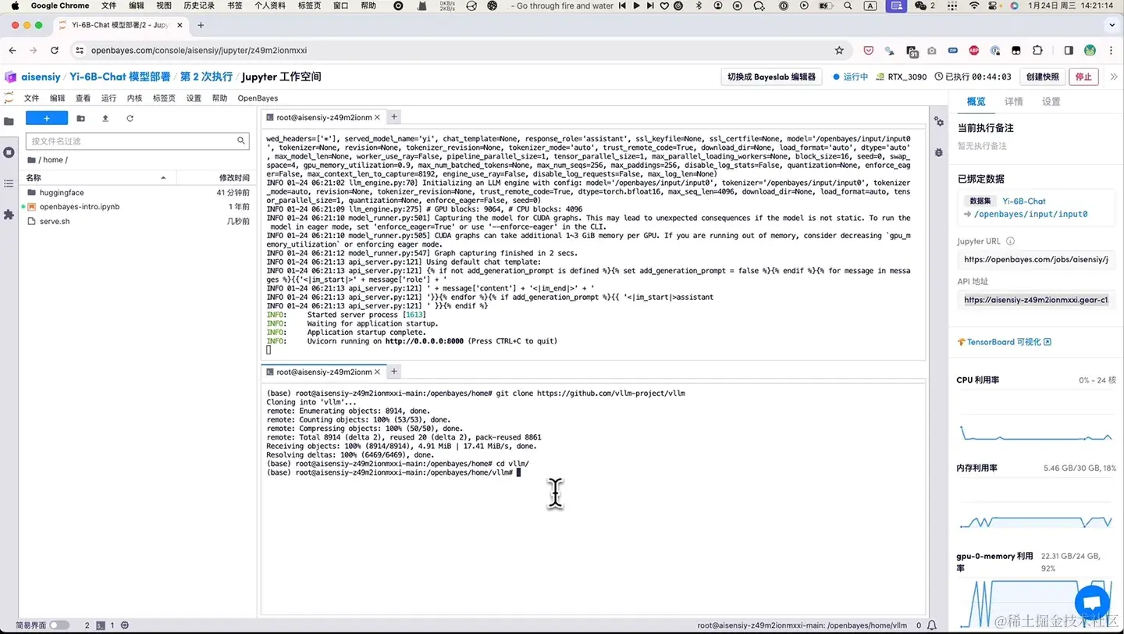
Task: Go back in browser history
Action: pos(12,50)
